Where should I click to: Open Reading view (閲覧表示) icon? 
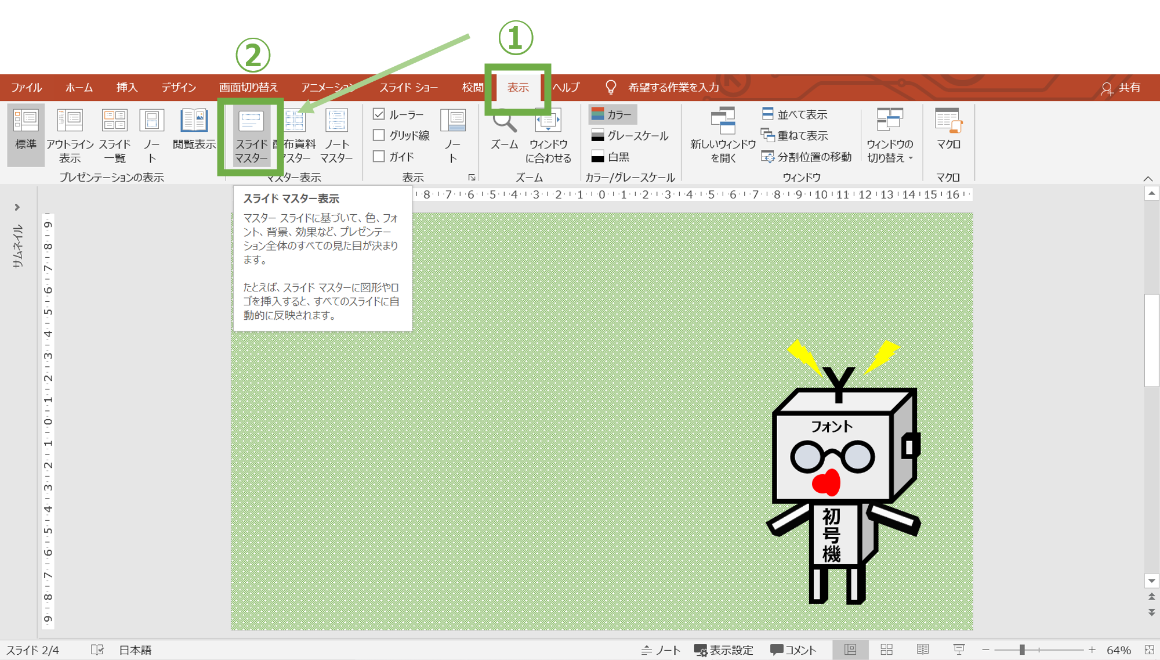click(194, 122)
